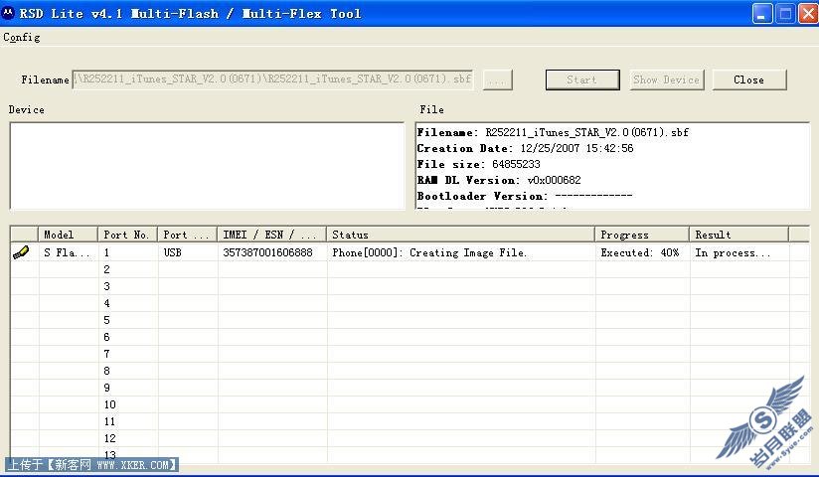819x477 pixels.
Task: Click the IMEI / ESN column header
Action: 272,235
